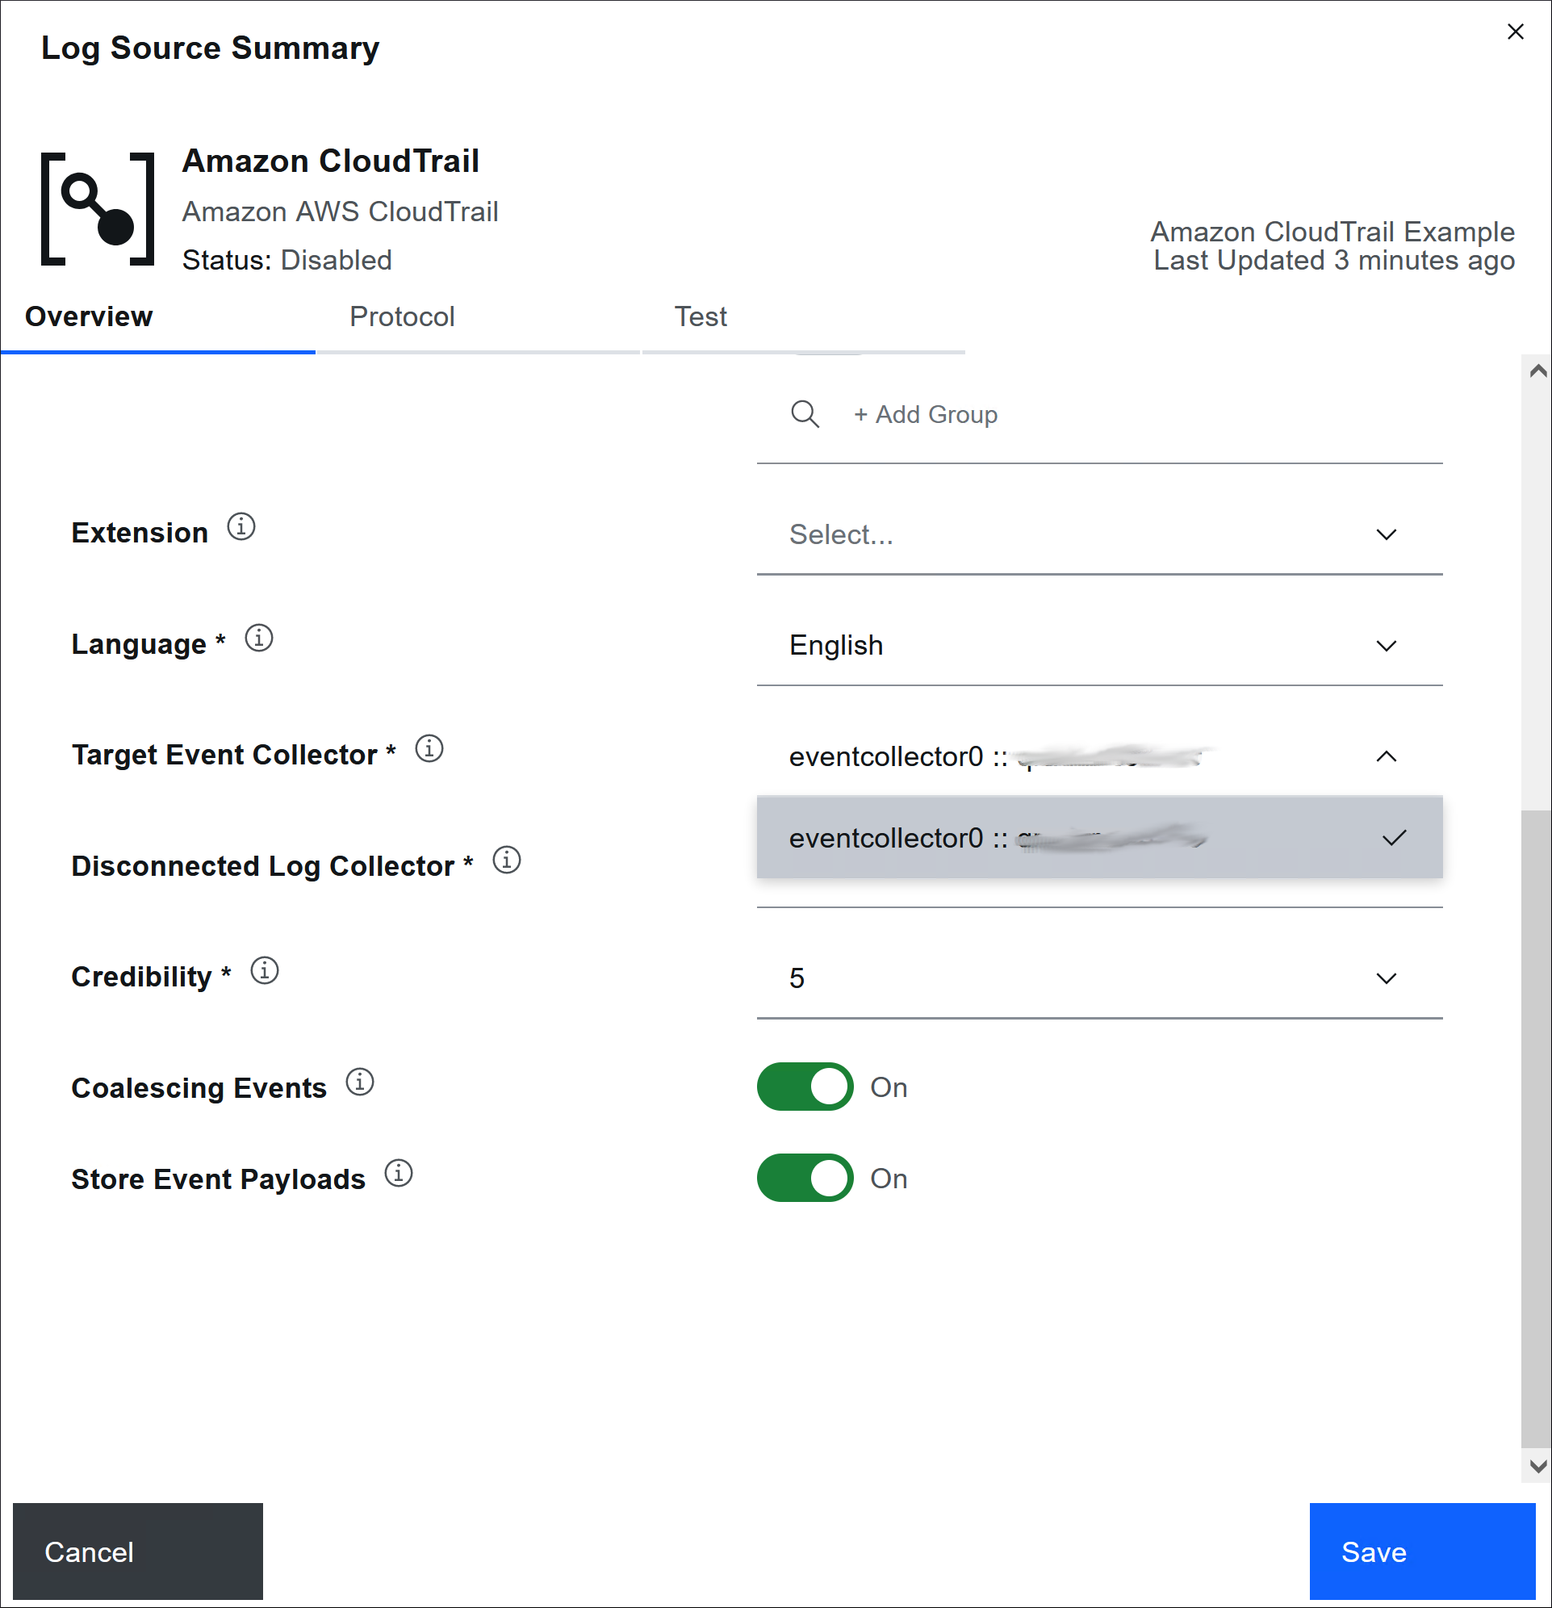Screen dimensions: 1552x1608
Task: Click the 'Last Updated 3 minutes ago' text
Action: (1334, 260)
